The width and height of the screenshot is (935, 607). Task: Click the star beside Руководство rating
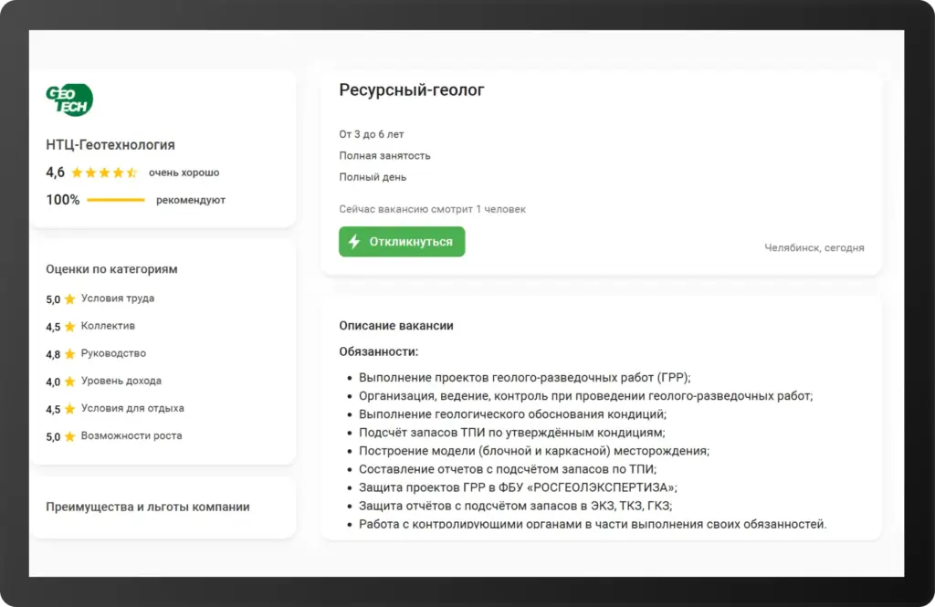(69, 353)
